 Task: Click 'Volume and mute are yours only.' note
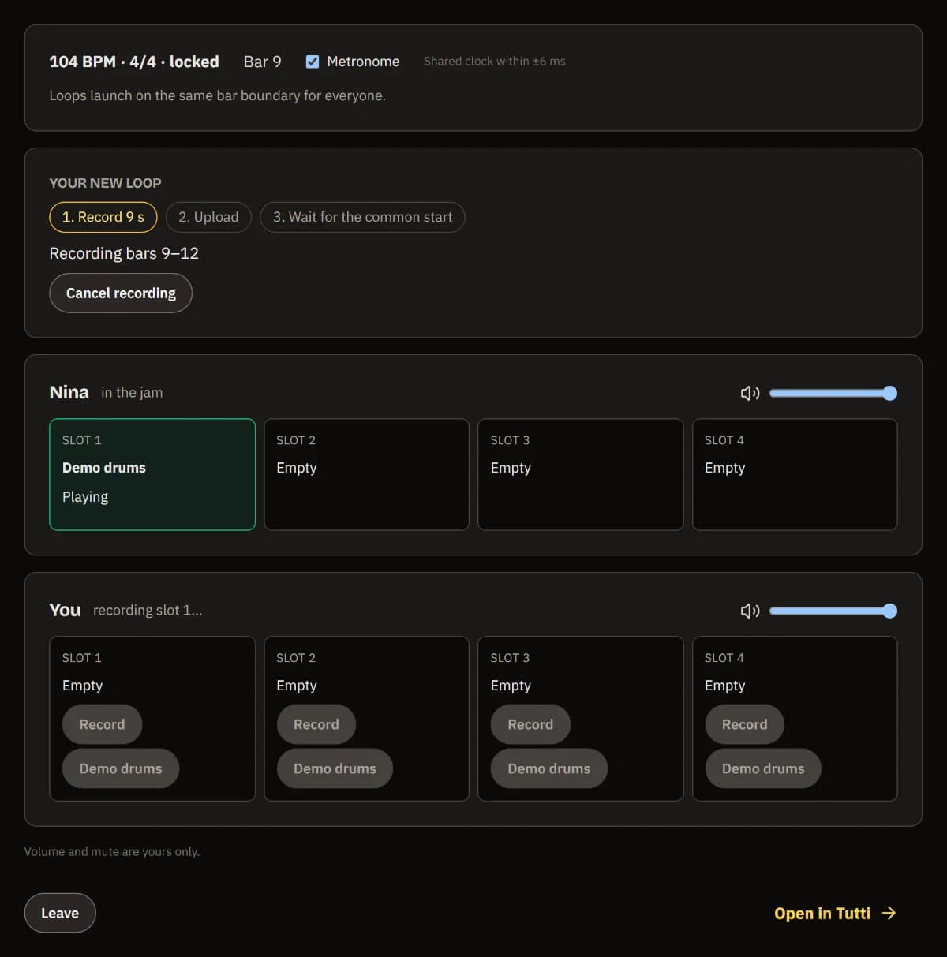pos(112,852)
